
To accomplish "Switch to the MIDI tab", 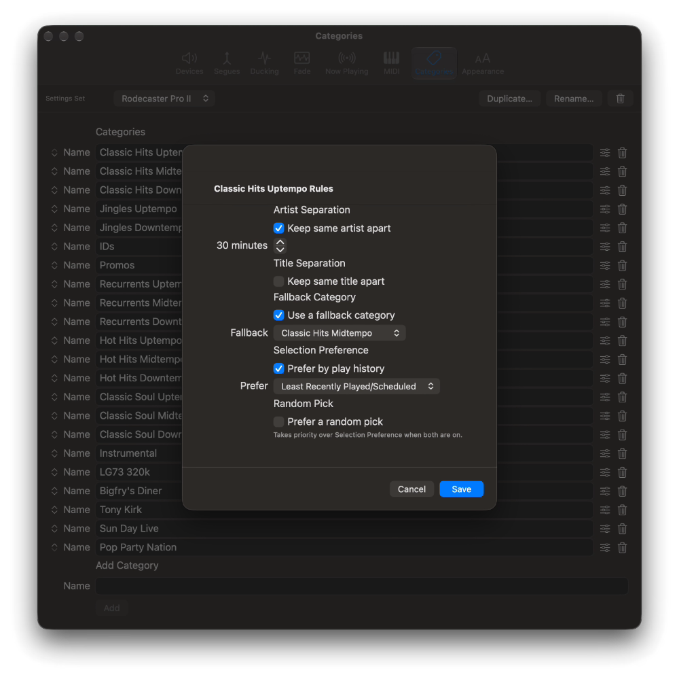I will [x=392, y=63].
